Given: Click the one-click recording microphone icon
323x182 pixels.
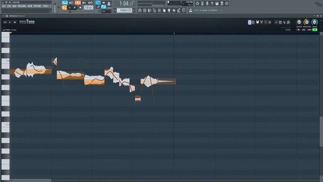Looking at the screenshot, I should (x=207, y=4).
